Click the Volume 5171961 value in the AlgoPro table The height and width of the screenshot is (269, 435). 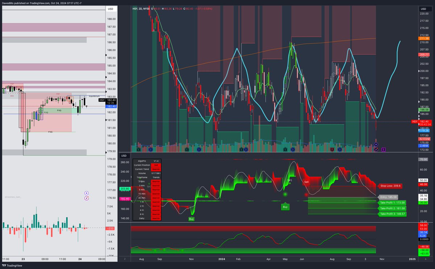click(x=156, y=173)
